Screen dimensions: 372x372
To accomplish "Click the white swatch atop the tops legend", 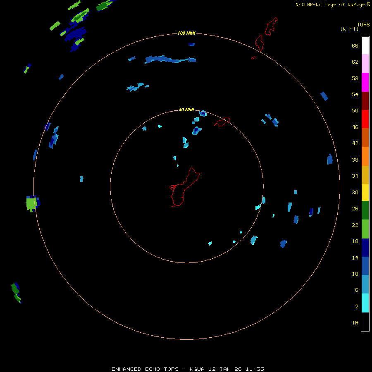I will pyautogui.click(x=365, y=45).
